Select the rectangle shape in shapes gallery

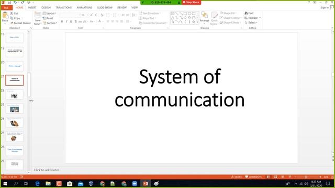[185, 14]
